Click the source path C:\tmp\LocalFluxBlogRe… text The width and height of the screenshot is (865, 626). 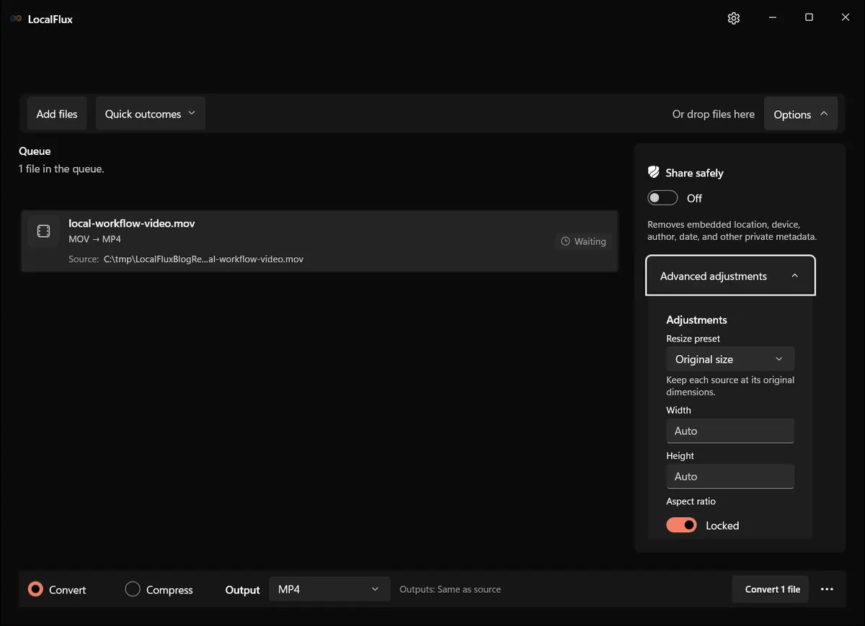point(203,259)
